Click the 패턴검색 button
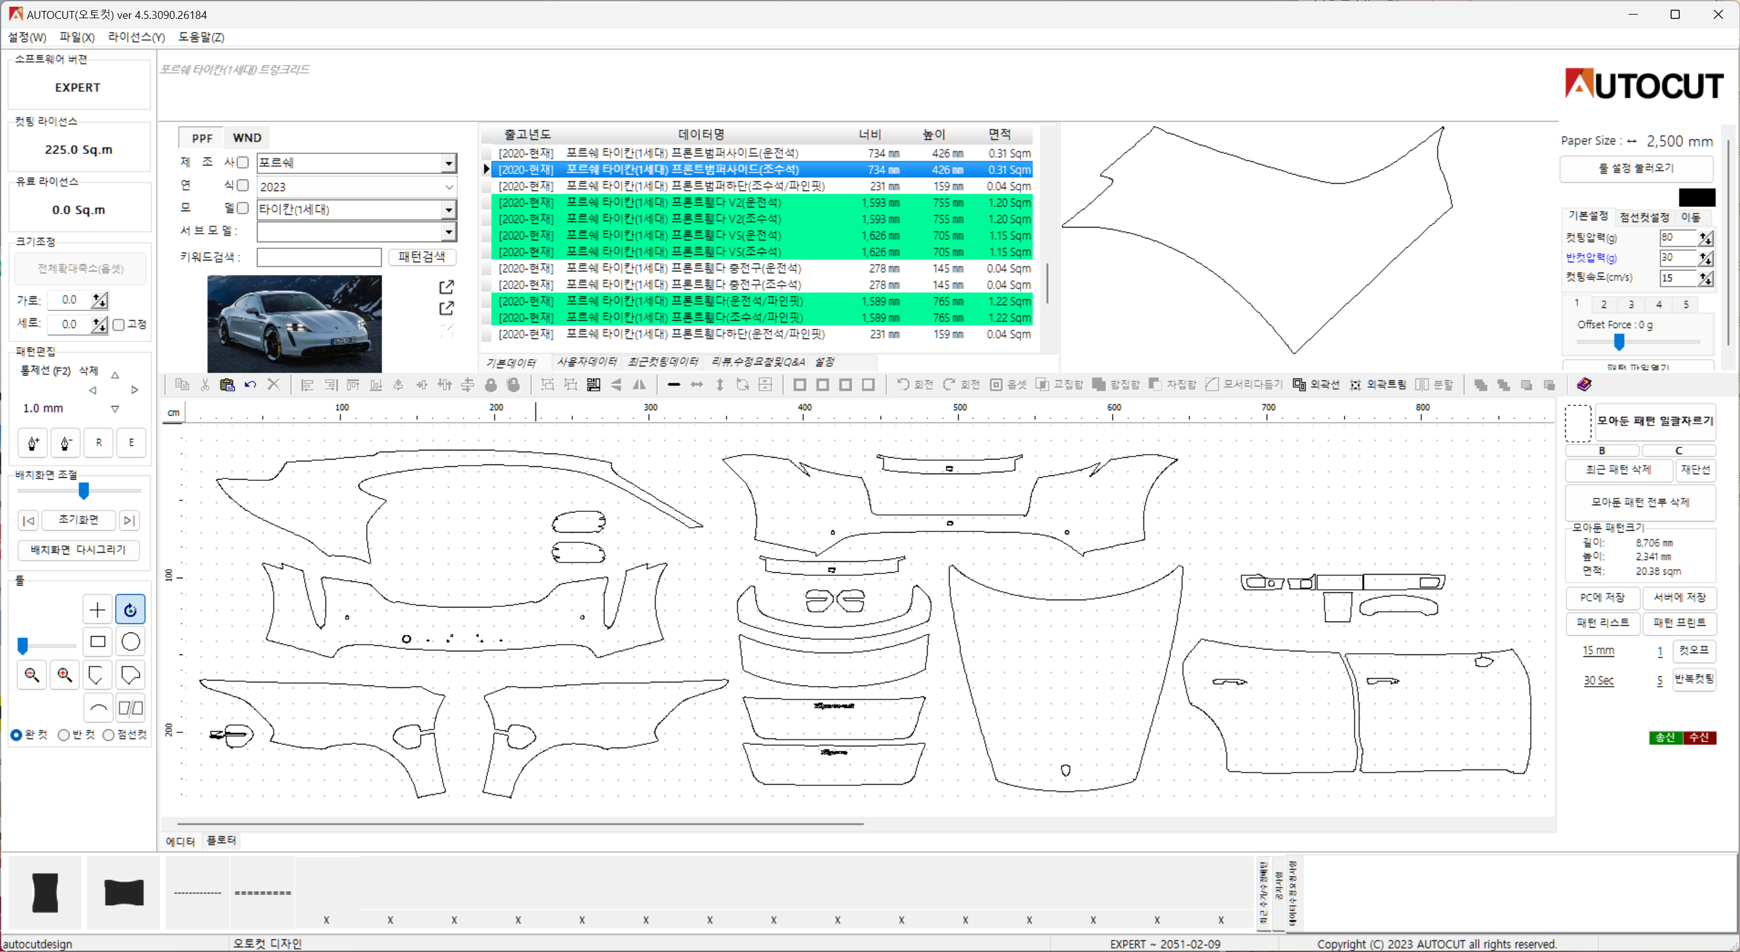 pyautogui.click(x=422, y=257)
